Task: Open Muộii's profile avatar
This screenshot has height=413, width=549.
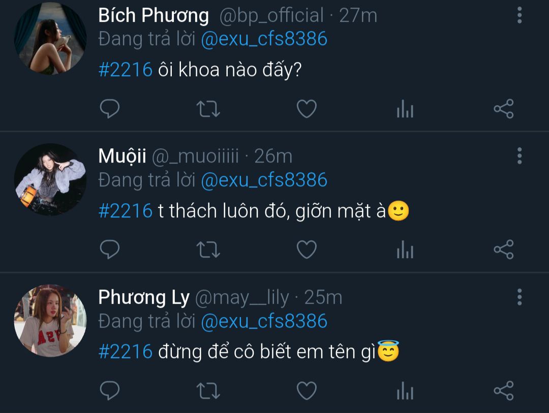Action: click(50, 179)
